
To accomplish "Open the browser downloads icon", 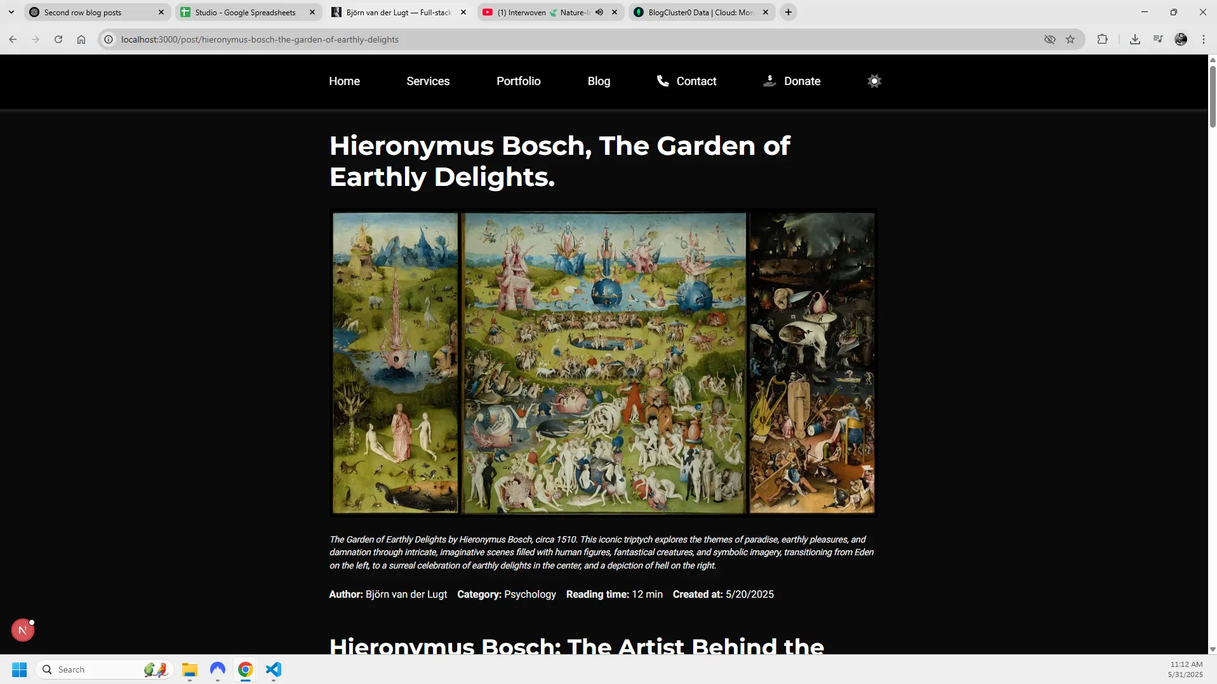I will tap(1135, 39).
